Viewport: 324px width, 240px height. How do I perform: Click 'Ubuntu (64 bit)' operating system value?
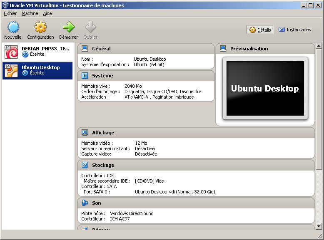[149, 64]
